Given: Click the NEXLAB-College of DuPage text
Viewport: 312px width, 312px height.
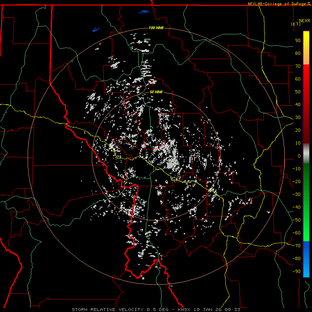Looking at the screenshot, I should pyautogui.click(x=277, y=3).
